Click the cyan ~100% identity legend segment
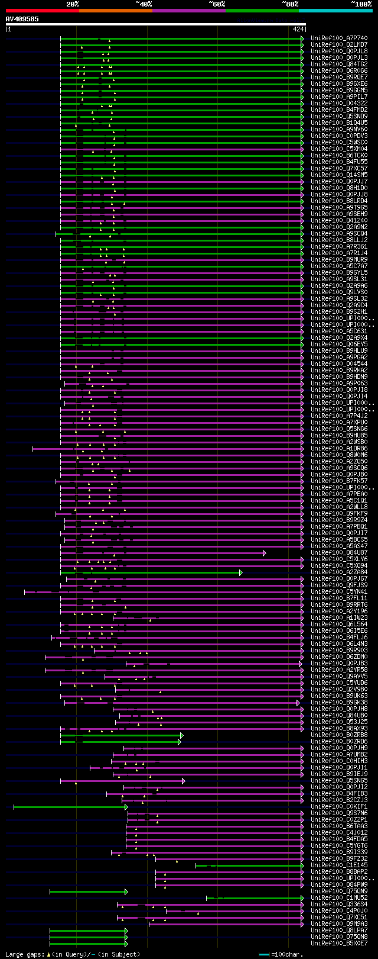The width and height of the screenshot is (378, 959). (335, 11)
